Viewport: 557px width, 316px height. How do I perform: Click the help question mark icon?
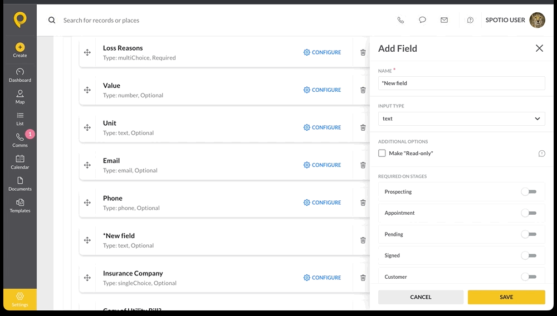(x=470, y=20)
